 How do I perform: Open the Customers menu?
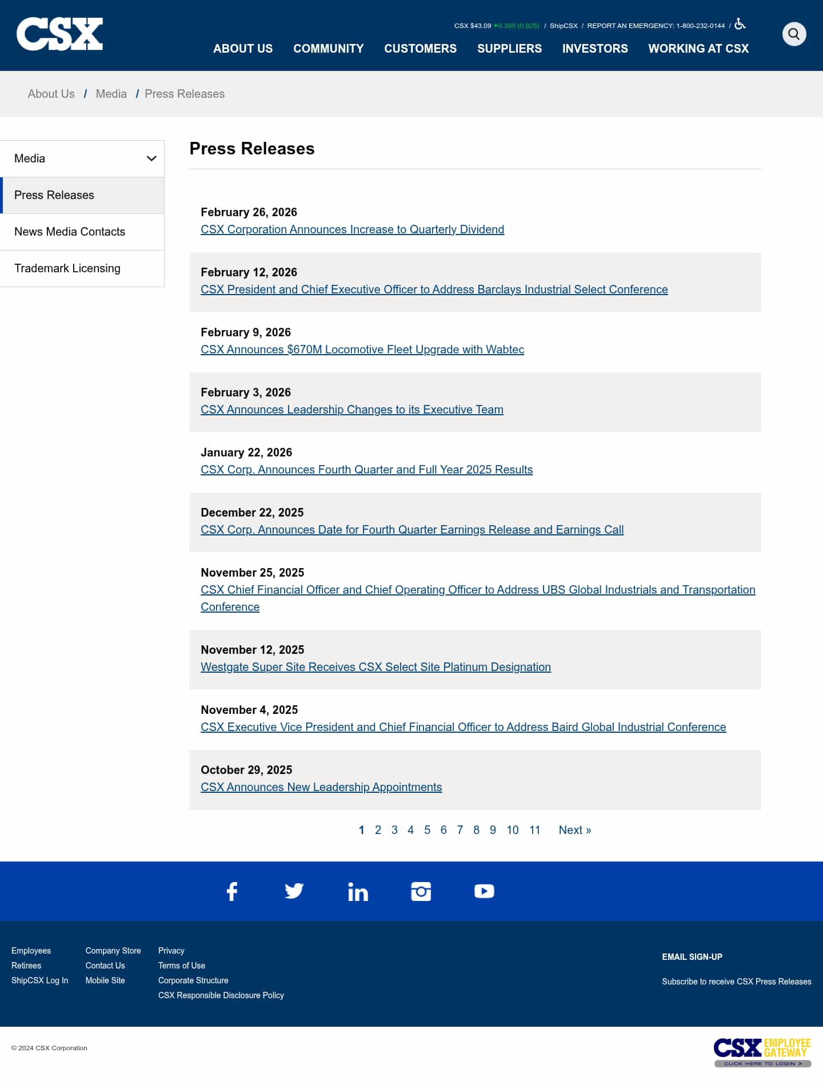point(421,49)
